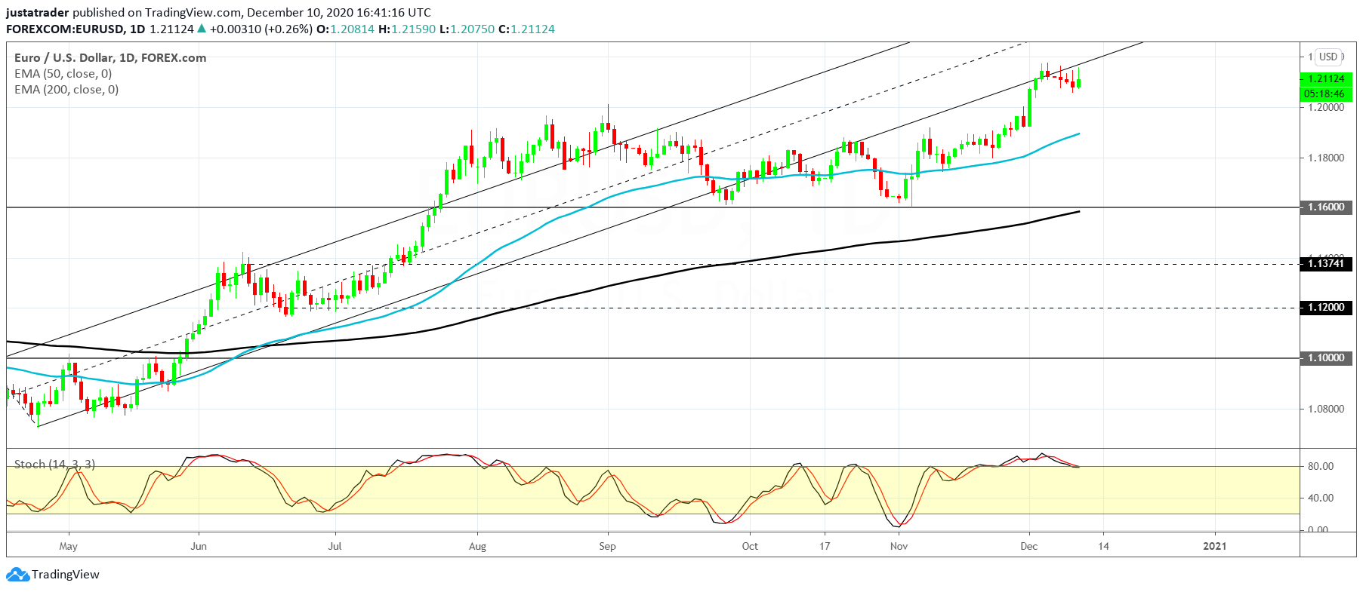Viewport: 1363px width, 592px height.
Task: Click the Oct label on the time axis
Action: (x=750, y=546)
